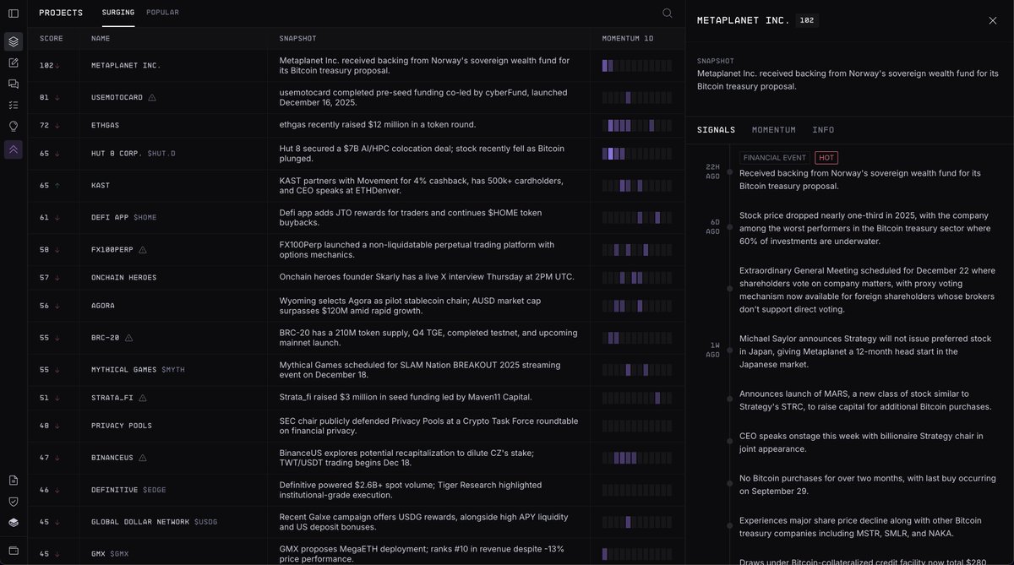Click the red down arrow next to ETHGAS score

(57, 125)
